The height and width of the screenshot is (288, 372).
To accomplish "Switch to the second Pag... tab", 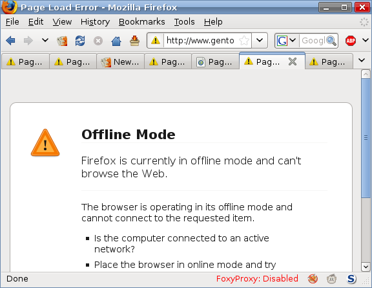I will [73, 62].
